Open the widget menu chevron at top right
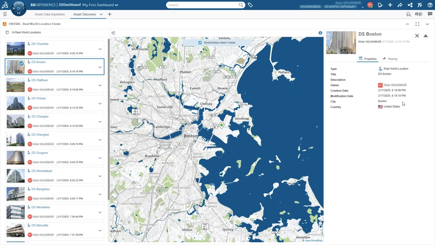Screen dimensions: 435x245 click(427, 24)
